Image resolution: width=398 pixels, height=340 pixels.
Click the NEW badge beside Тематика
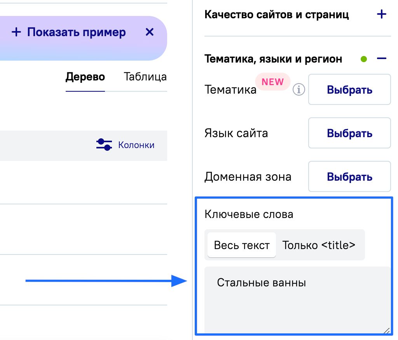point(272,82)
